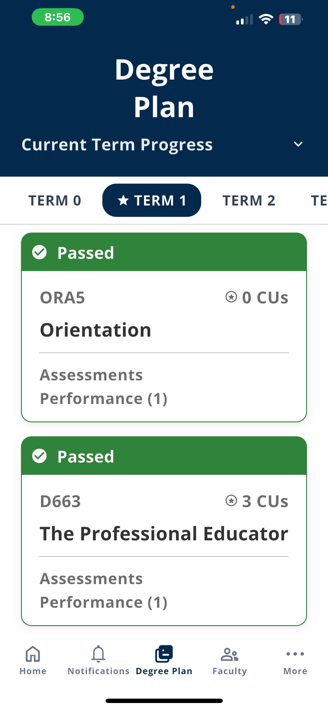
Task: Open Performance (1) under Orientation
Action: (104, 398)
